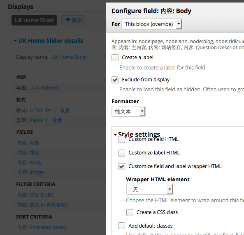Open the 内容: Body field link
Viewport: 244px width, 235px height.
point(29,163)
